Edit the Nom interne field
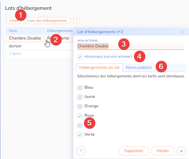Screen dimensions: 189x159 point(131,46)
